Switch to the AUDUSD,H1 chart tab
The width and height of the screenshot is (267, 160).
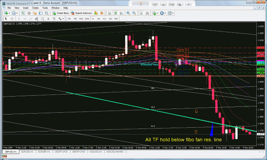click(96, 151)
